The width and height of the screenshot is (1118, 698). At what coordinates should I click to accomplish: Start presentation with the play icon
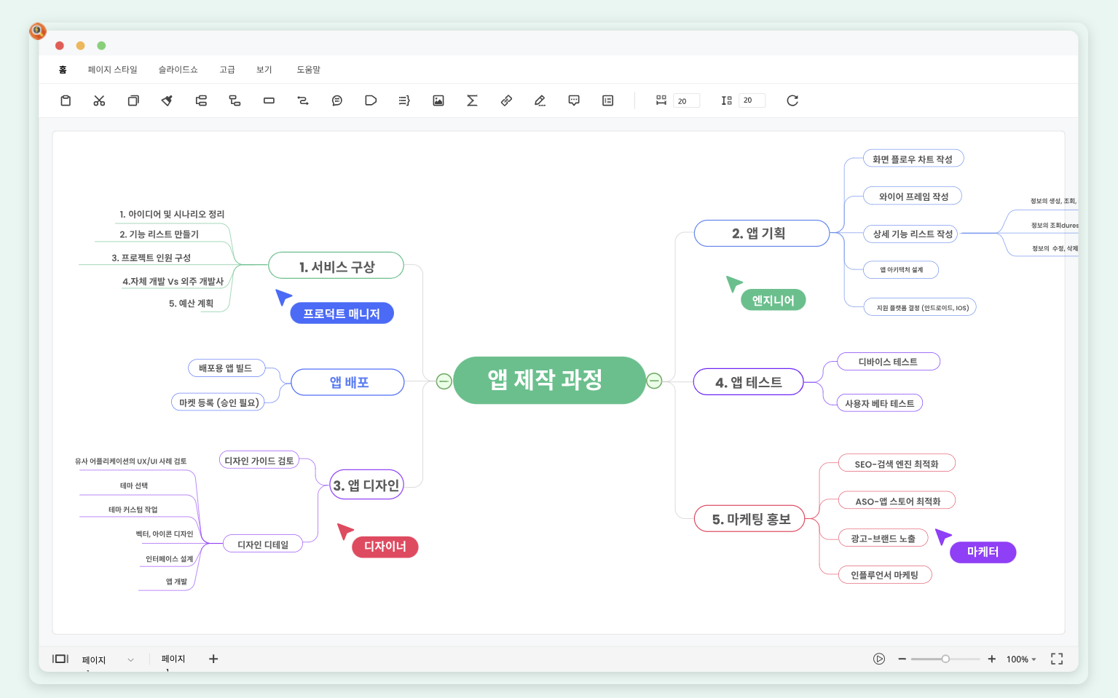(x=879, y=659)
